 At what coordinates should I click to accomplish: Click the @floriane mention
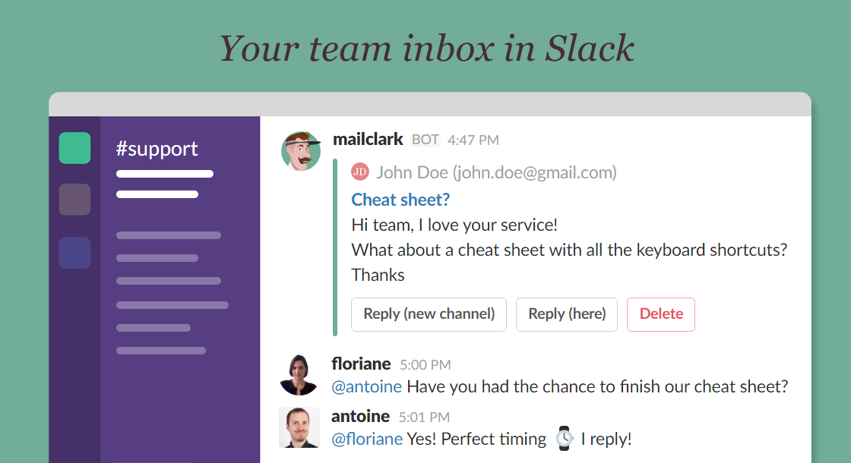click(x=368, y=439)
